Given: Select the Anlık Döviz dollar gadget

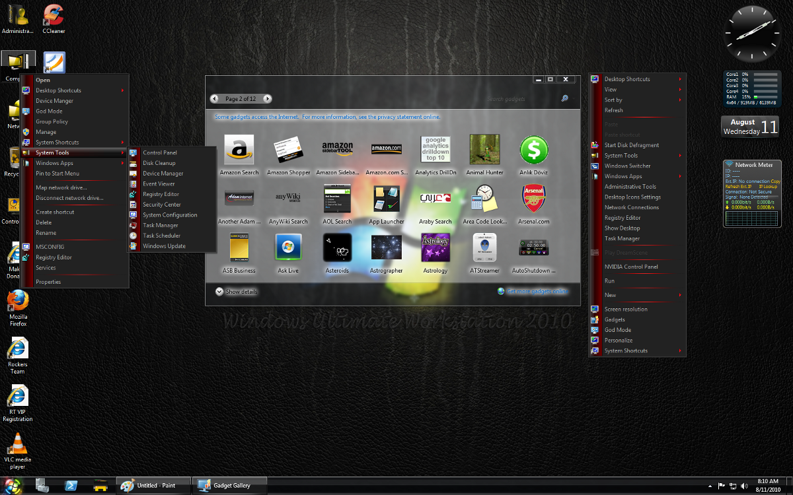Looking at the screenshot, I should 534,149.
